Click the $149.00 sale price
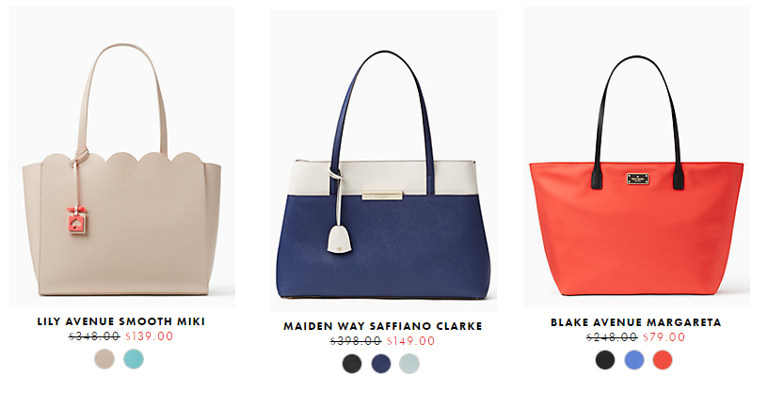The image size is (768, 406). (x=411, y=341)
